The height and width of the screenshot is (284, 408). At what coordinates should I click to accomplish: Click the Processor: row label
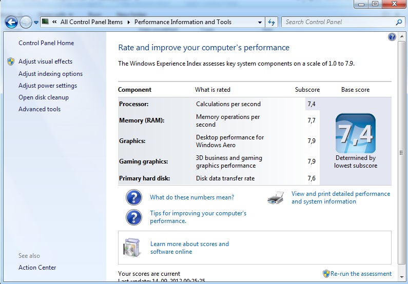coord(134,104)
